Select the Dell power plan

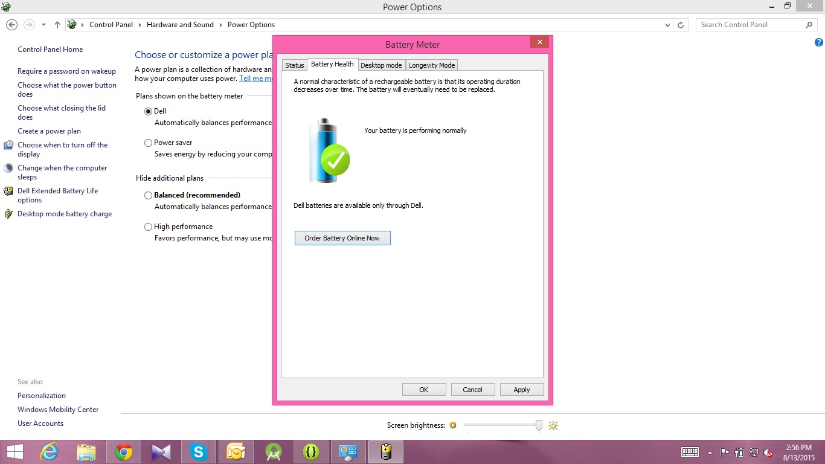click(x=149, y=111)
